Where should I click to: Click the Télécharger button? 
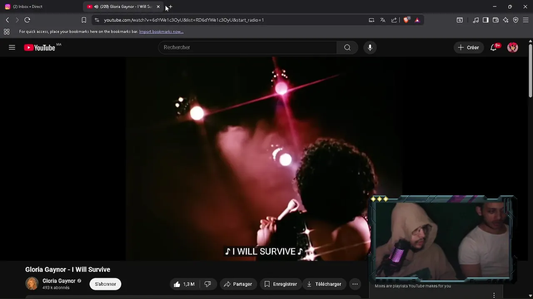click(324, 284)
